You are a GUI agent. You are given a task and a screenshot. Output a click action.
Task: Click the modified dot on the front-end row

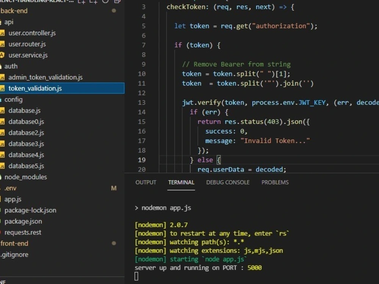(114, 243)
